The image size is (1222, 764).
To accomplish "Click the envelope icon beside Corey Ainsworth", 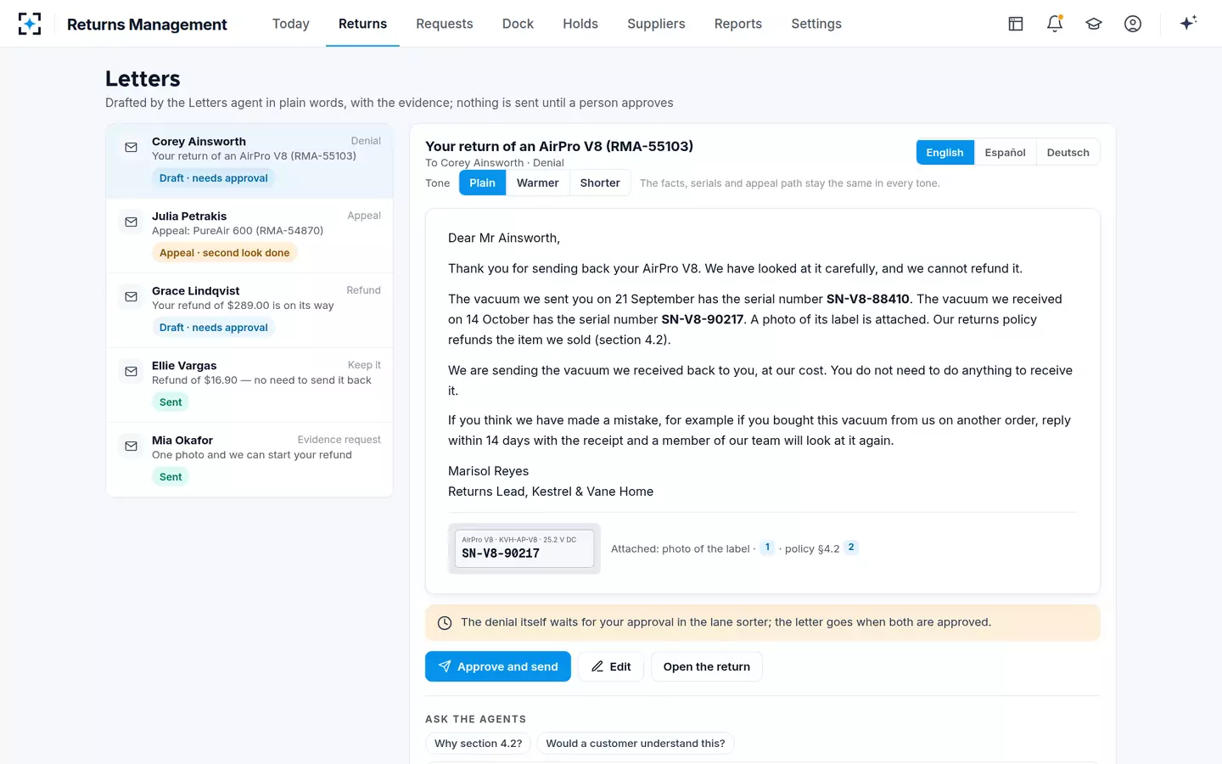I will point(131,148).
